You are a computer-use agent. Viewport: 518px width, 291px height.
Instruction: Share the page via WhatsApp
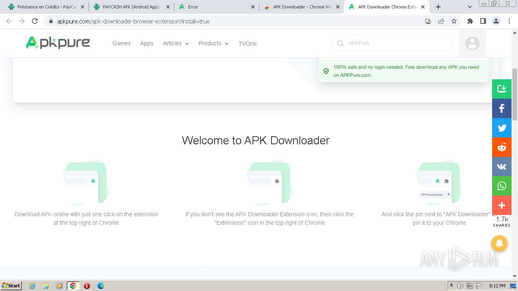tap(502, 186)
